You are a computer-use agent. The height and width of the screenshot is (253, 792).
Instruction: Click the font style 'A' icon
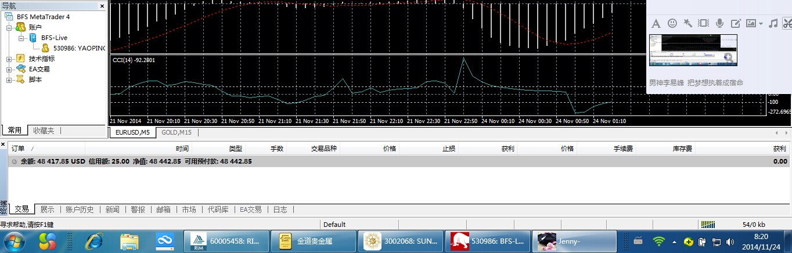(656, 23)
